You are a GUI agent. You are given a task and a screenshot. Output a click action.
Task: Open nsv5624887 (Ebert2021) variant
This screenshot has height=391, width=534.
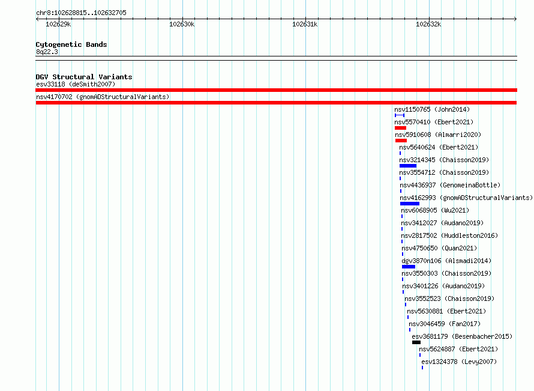458,349
